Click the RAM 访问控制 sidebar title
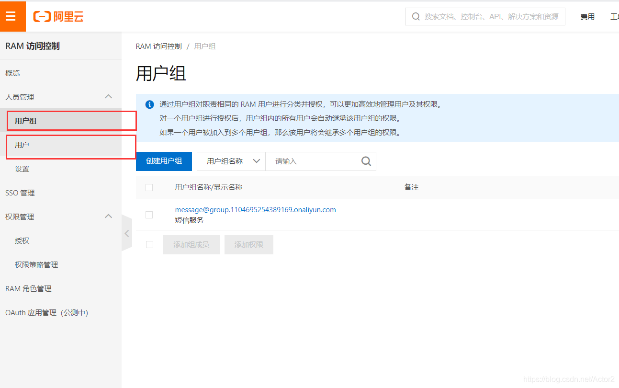Image resolution: width=619 pixels, height=388 pixels. coord(33,46)
